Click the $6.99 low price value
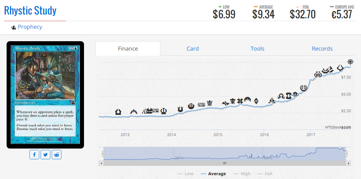The image size is (361, 179). 224,14
